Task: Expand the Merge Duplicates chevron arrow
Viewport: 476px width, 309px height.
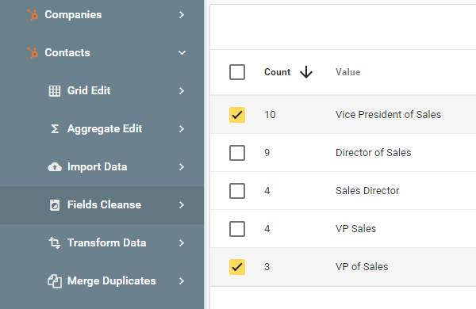Action: click(x=182, y=281)
